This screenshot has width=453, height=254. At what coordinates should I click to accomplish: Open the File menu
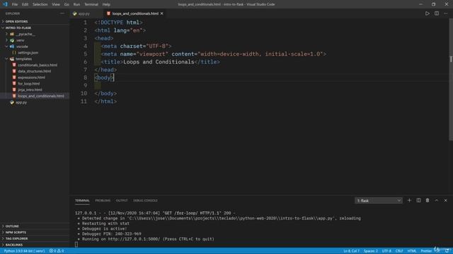pyautogui.click(x=15, y=4)
